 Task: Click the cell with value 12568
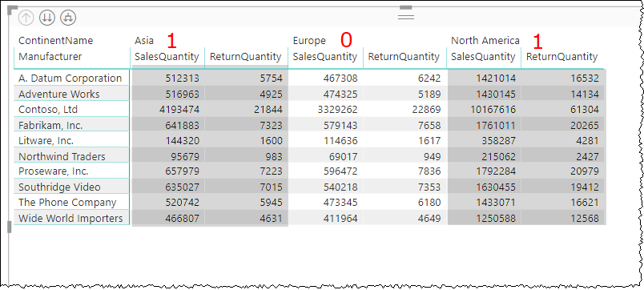[585, 218]
